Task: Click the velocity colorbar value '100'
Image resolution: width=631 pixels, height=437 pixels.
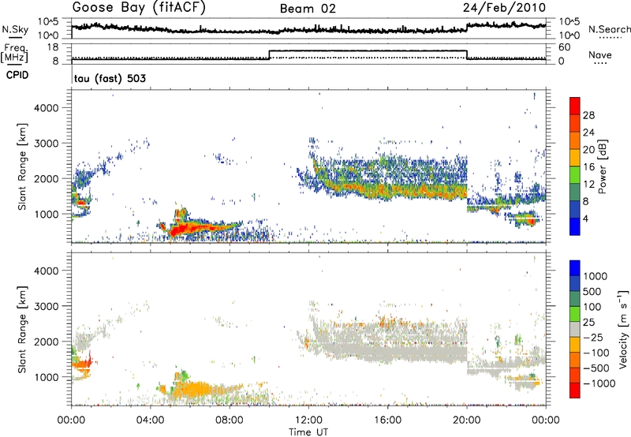Action: (x=592, y=307)
